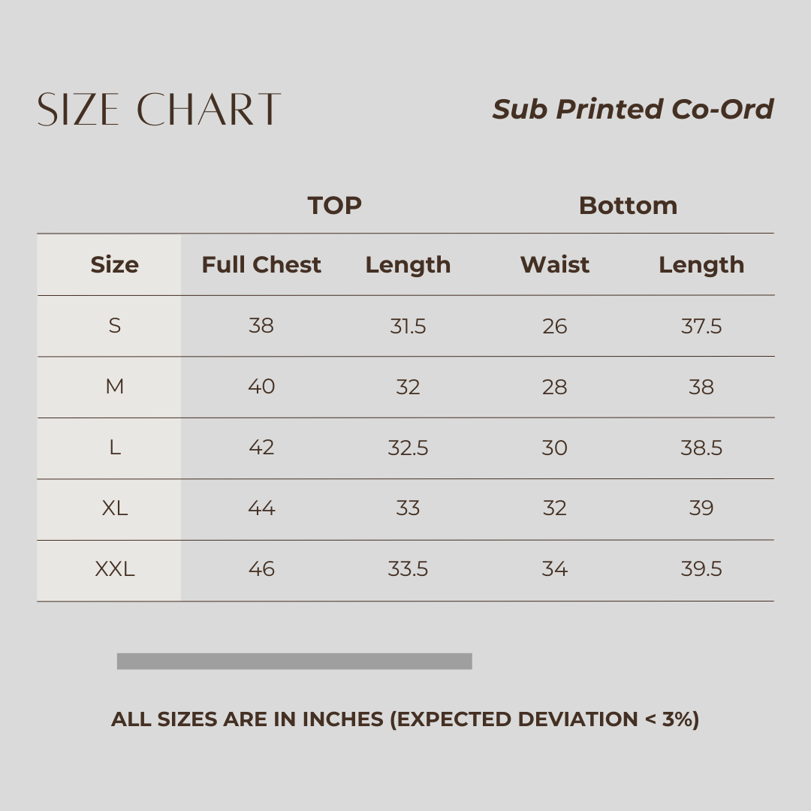This screenshot has height=811, width=811.
Task: Click the Waist column header
Action: click(x=555, y=264)
